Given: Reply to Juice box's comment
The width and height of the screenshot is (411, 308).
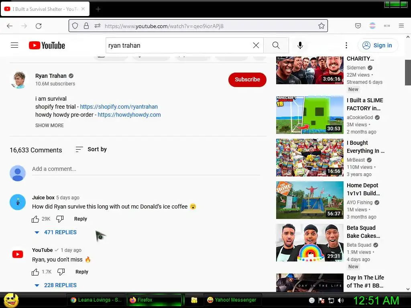Looking at the screenshot, I should (x=80, y=219).
